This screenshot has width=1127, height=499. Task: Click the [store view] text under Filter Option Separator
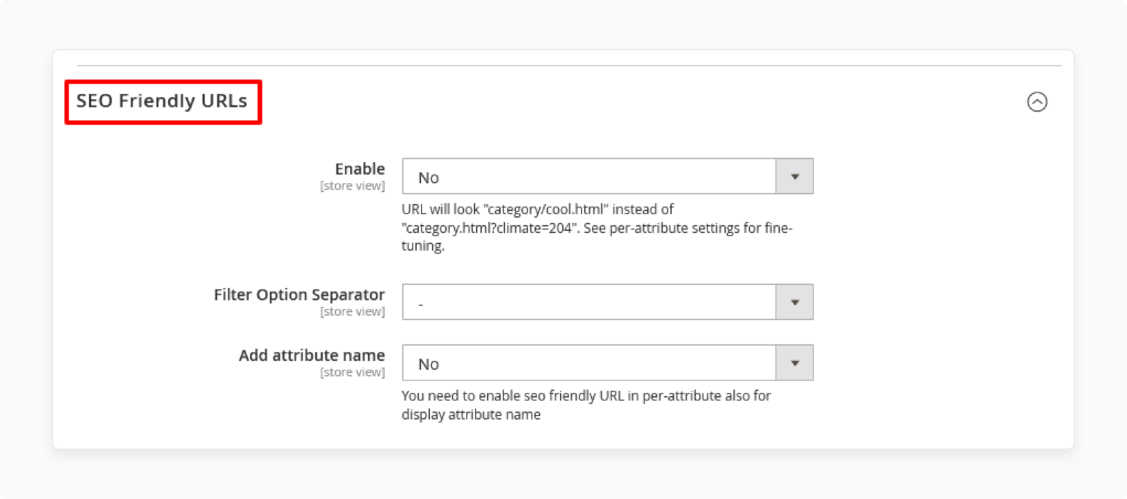[353, 311]
